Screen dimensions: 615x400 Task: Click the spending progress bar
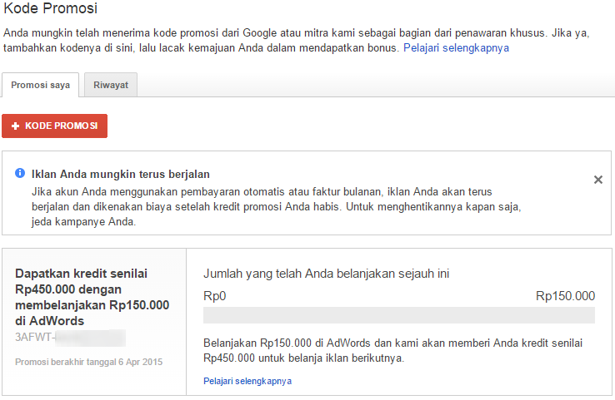(x=399, y=315)
